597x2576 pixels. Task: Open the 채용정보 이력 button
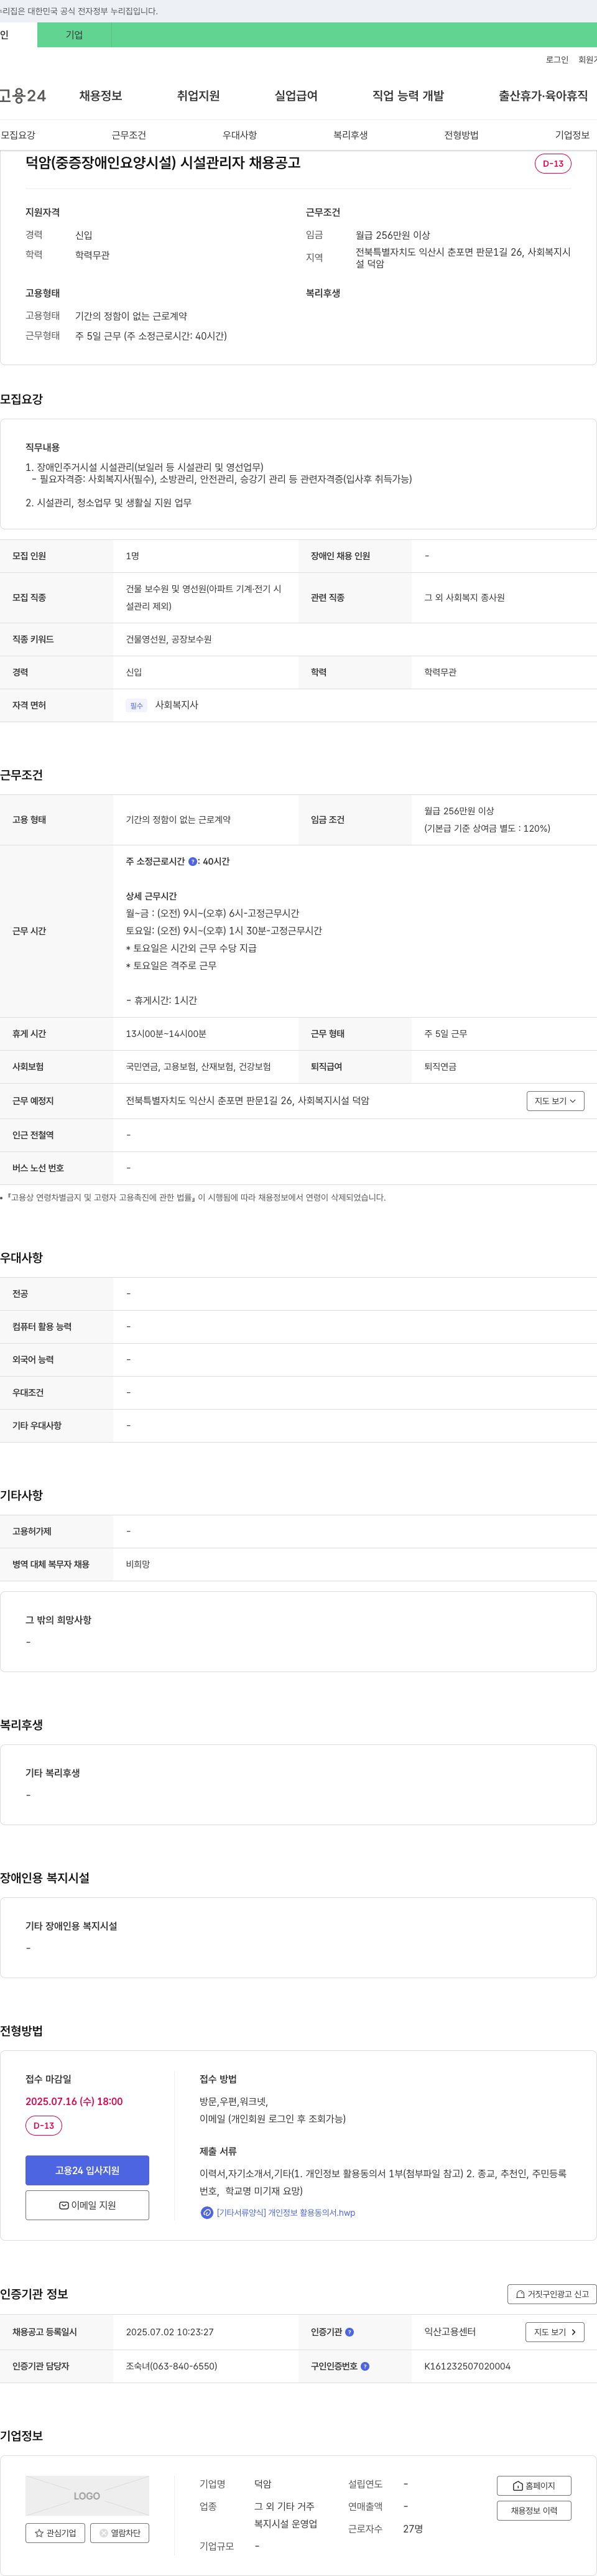(x=534, y=2510)
